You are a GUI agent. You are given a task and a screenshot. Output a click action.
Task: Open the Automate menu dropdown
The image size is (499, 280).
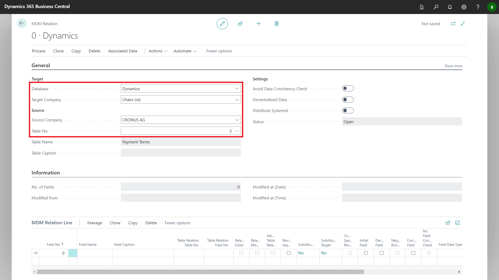click(185, 51)
